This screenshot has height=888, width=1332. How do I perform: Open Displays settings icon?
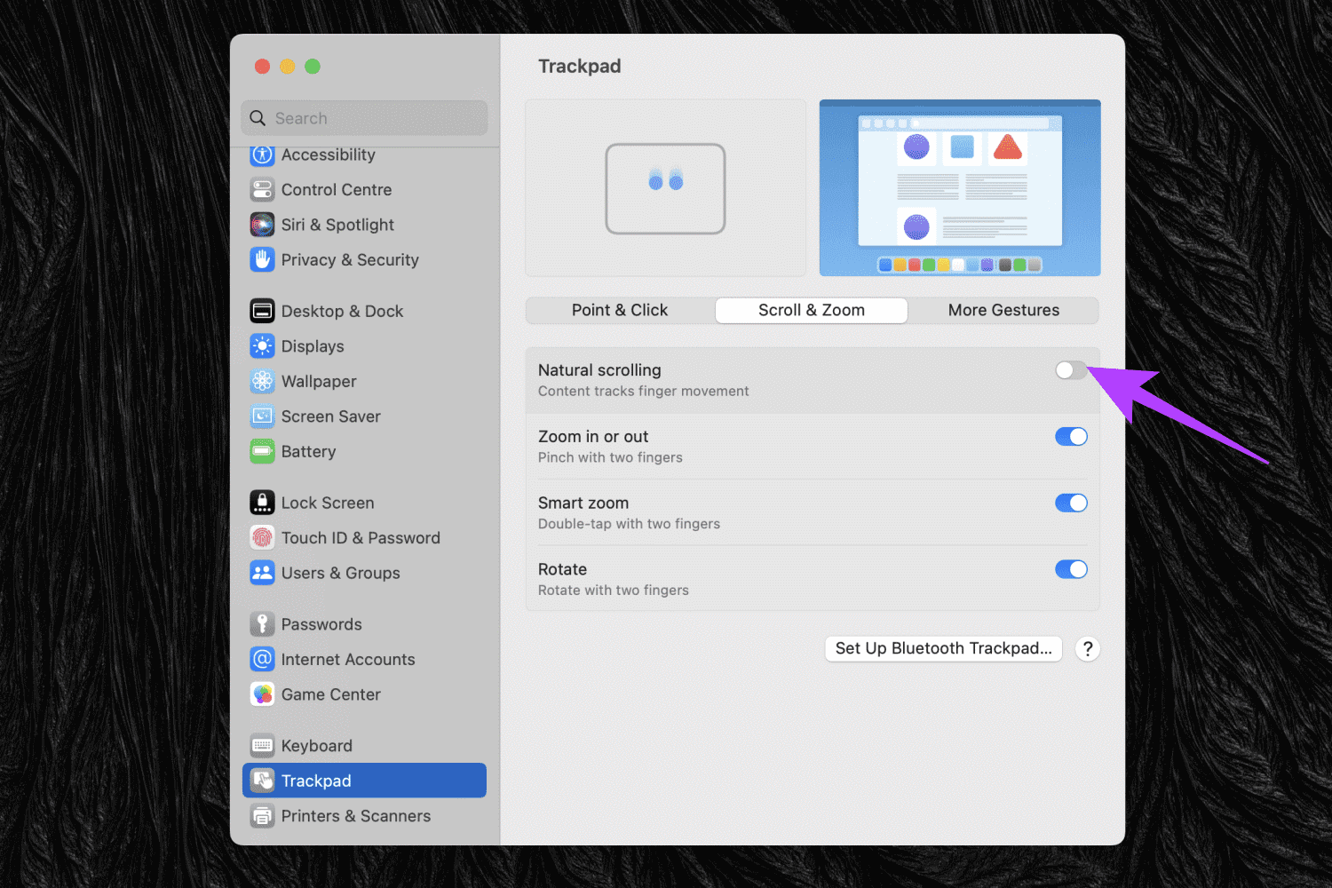262,346
